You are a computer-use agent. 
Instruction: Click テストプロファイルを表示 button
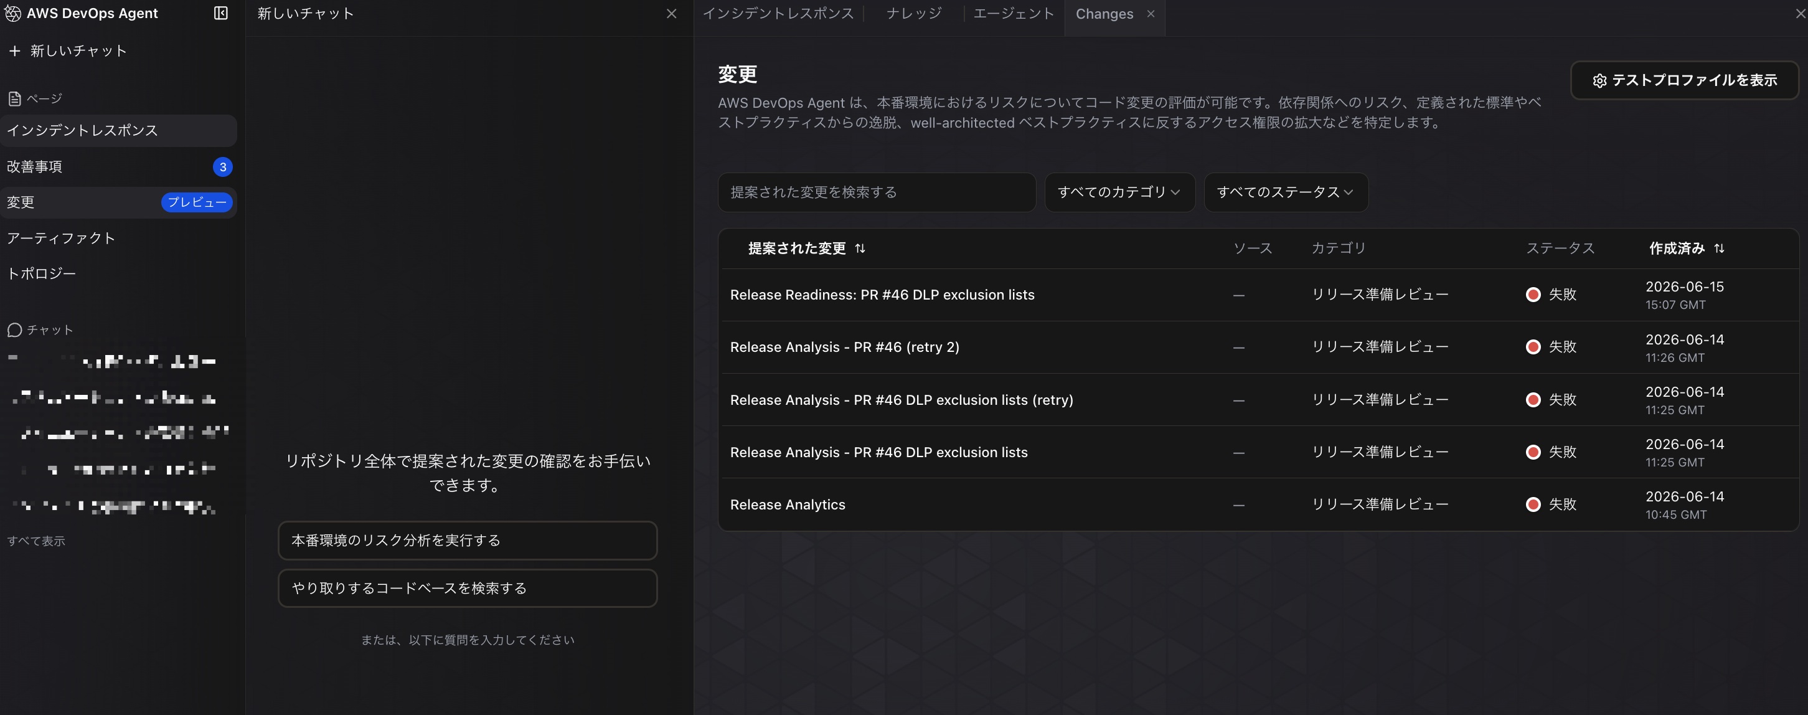point(1683,81)
